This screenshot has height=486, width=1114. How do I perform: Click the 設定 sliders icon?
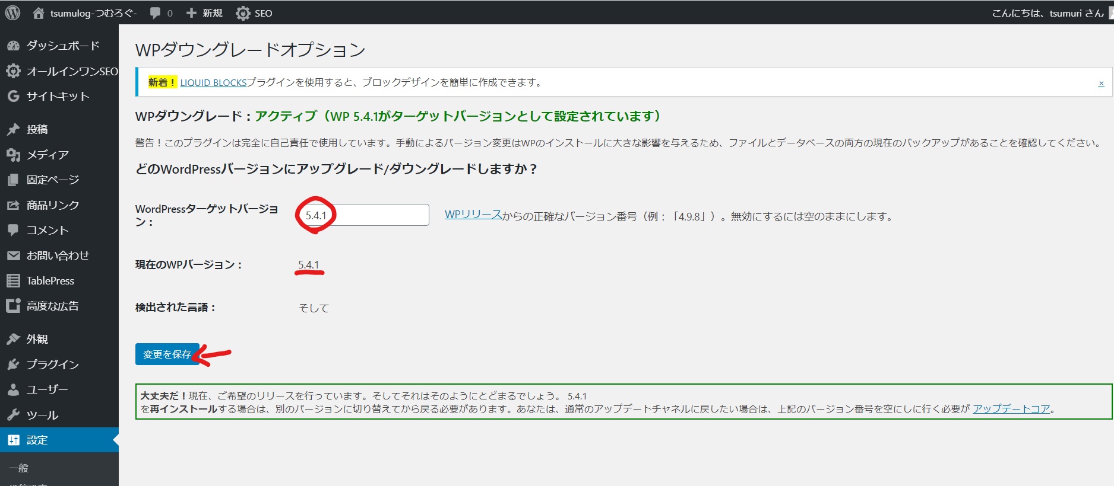click(x=13, y=440)
